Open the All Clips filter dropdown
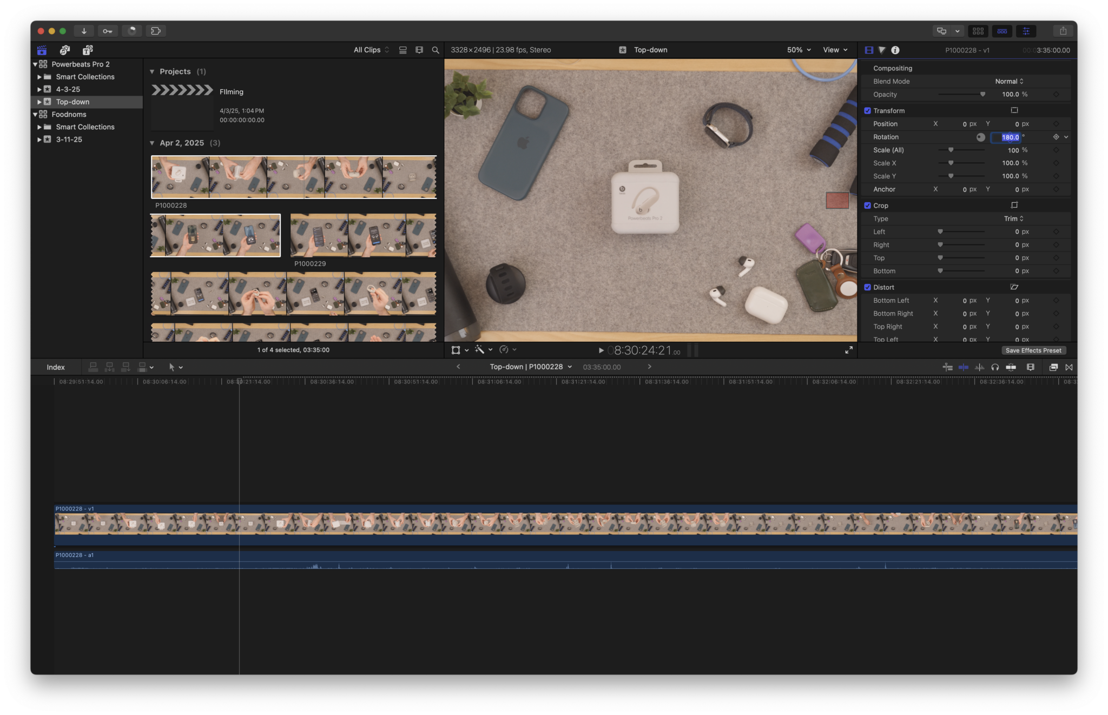The width and height of the screenshot is (1108, 715). [371, 50]
